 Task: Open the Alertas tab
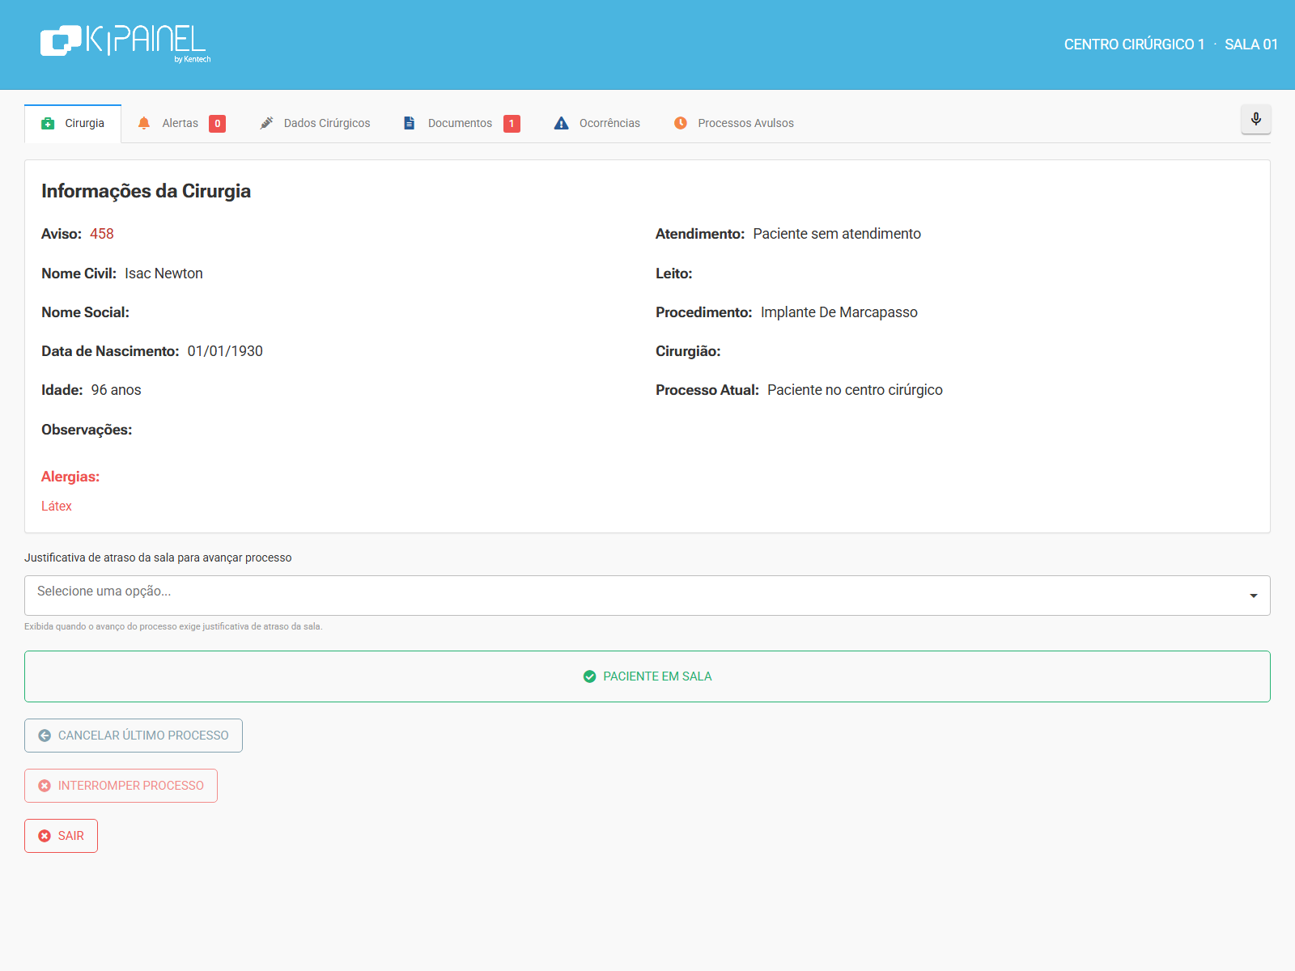pos(181,123)
